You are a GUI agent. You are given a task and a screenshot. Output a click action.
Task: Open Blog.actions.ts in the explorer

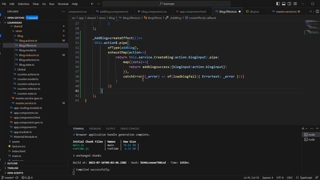pyautogui.click(x=28, y=40)
